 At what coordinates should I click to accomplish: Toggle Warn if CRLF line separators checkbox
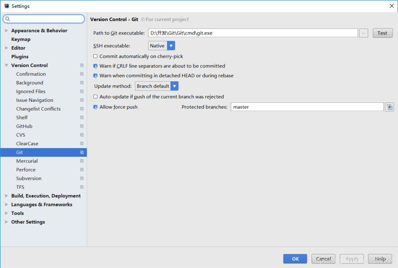tap(96, 66)
